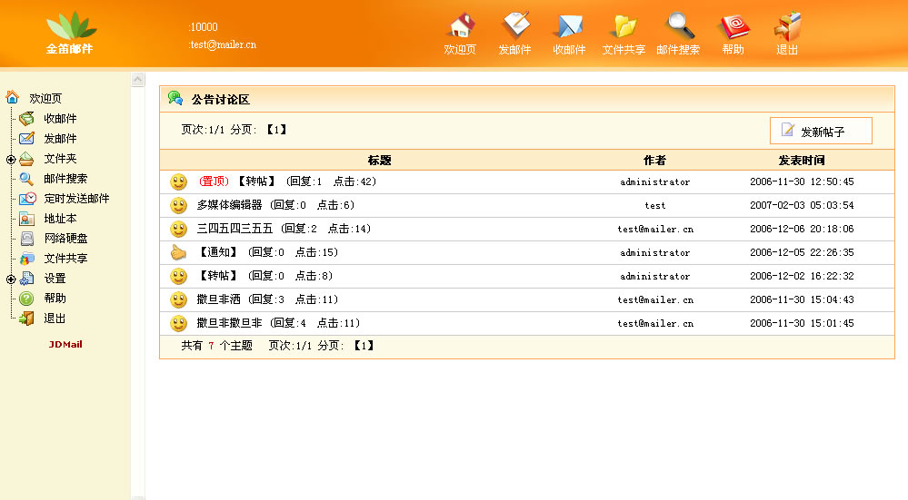Open 网络硬盘 from the sidebar
This screenshot has height=500, width=908.
(65, 239)
